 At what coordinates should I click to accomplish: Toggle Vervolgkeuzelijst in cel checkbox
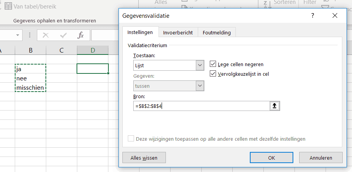pyautogui.click(x=213, y=74)
